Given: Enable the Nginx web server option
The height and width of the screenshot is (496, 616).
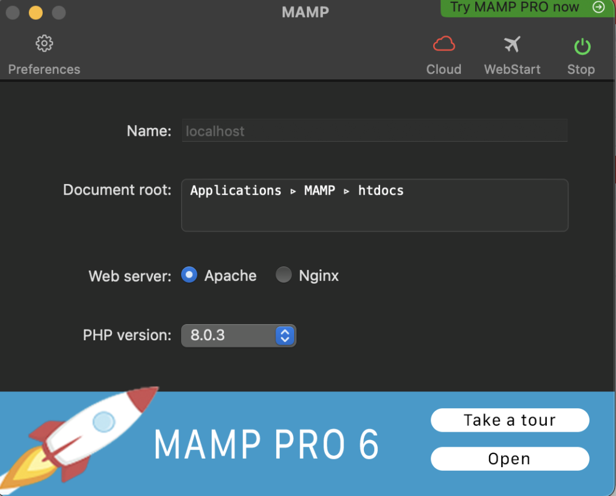Looking at the screenshot, I should tap(283, 275).
